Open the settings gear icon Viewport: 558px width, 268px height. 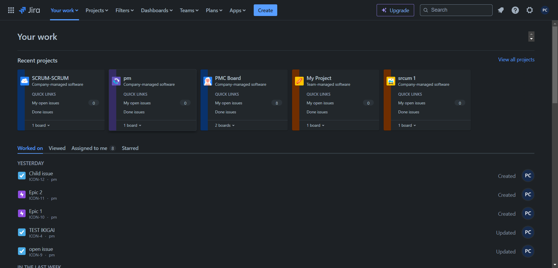530,10
